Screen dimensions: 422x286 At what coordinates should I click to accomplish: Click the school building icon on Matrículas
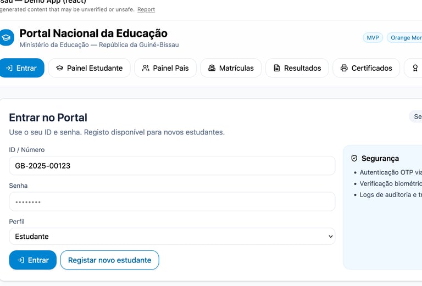tap(212, 68)
